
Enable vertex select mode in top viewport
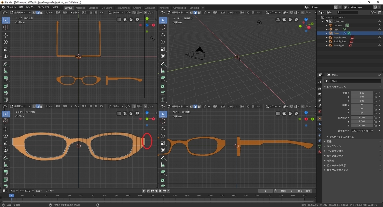(34, 12)
